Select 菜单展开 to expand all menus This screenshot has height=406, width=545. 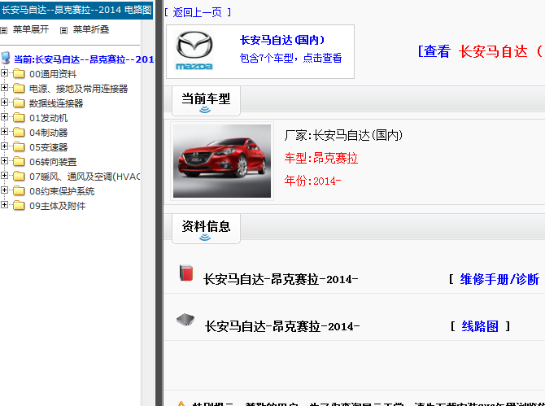click(x=31, y=29)
